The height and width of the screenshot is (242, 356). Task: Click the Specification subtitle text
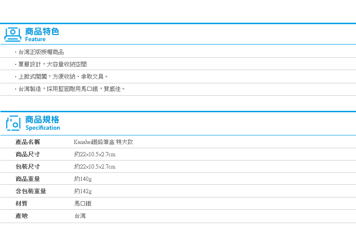pos(43,128)
